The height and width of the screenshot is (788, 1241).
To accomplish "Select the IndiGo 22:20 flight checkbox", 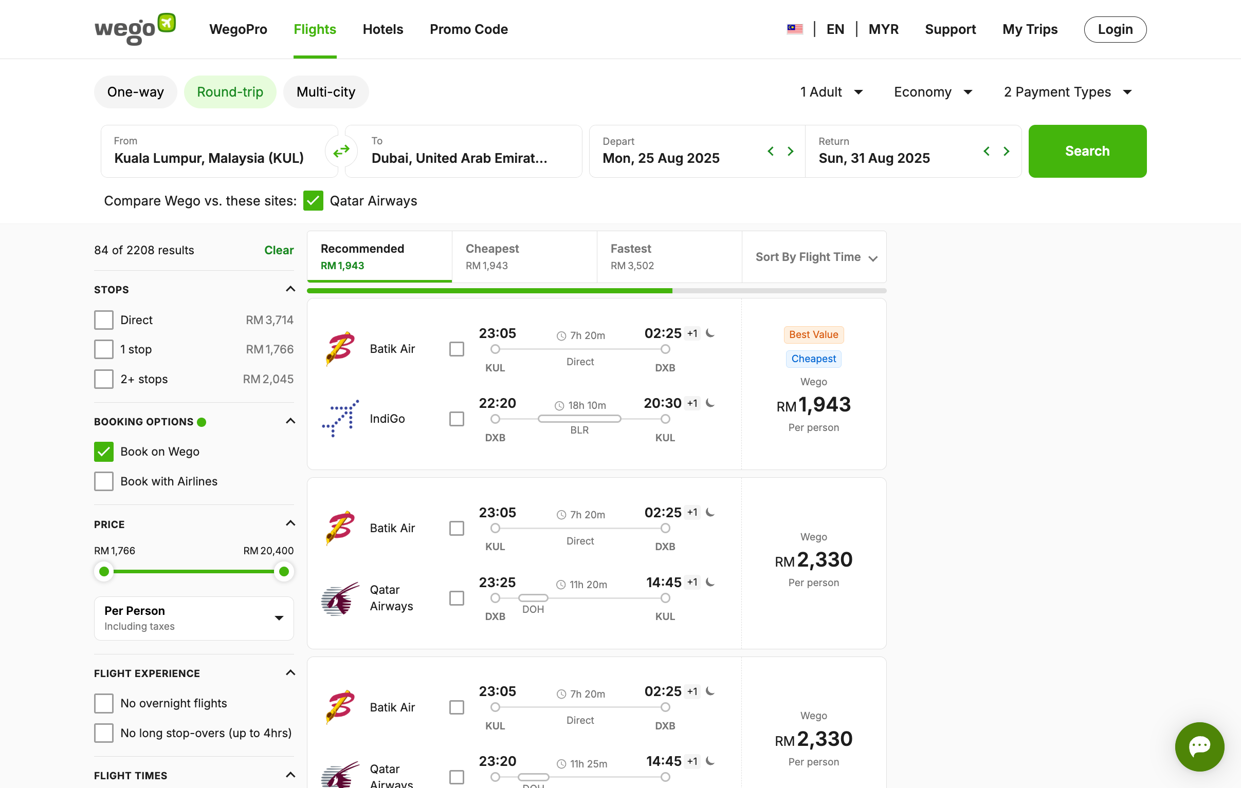I will click(x=457, y=418).
